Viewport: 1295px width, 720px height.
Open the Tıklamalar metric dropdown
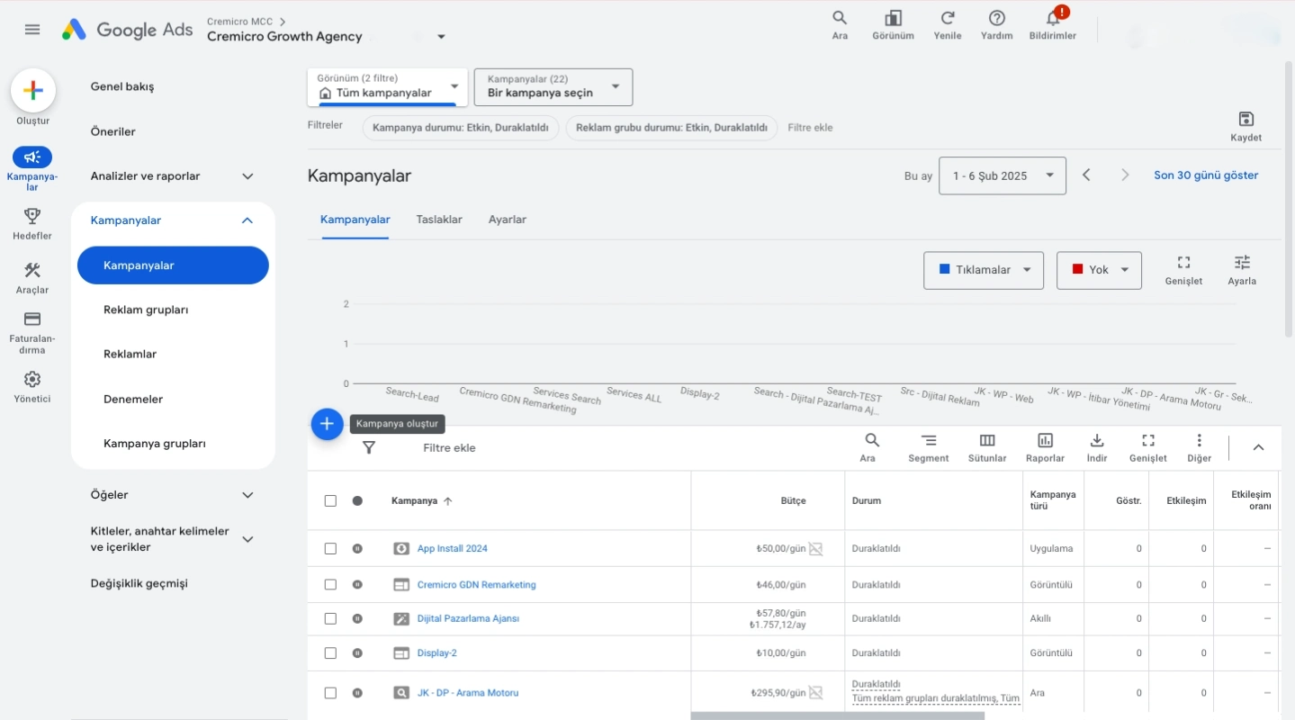984,270
